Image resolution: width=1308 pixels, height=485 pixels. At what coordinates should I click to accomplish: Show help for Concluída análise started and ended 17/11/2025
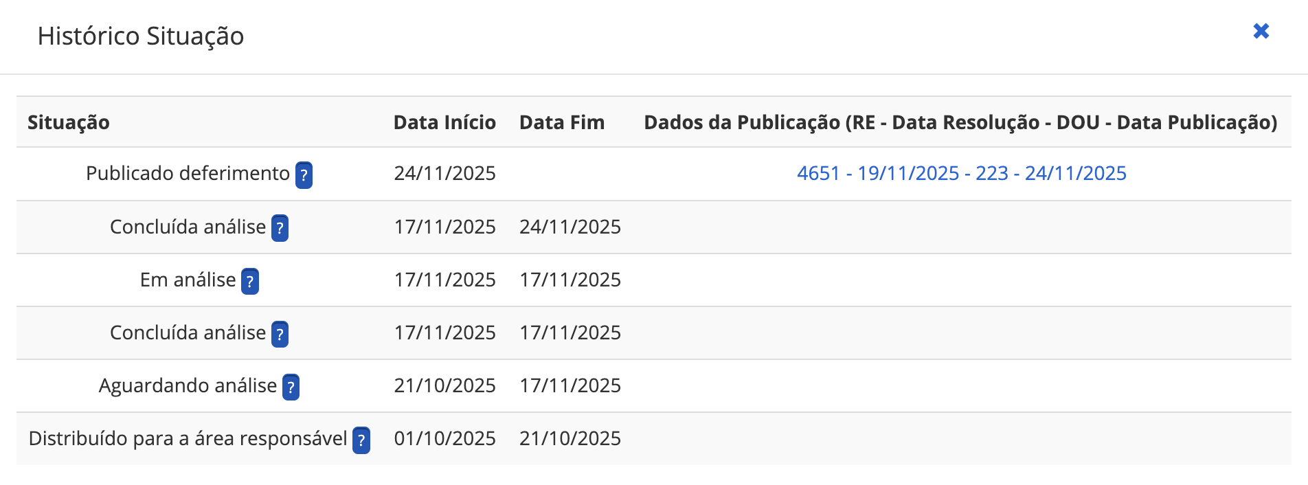[x=280, y=334]
